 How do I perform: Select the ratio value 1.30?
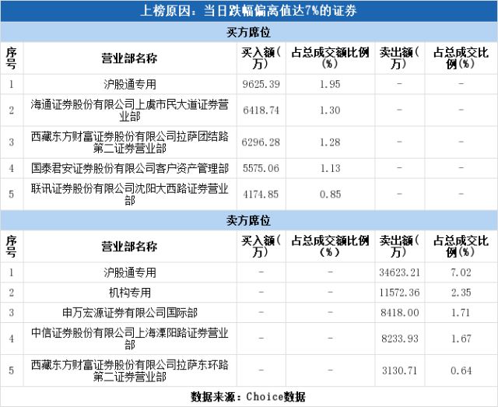pos(330,111)
